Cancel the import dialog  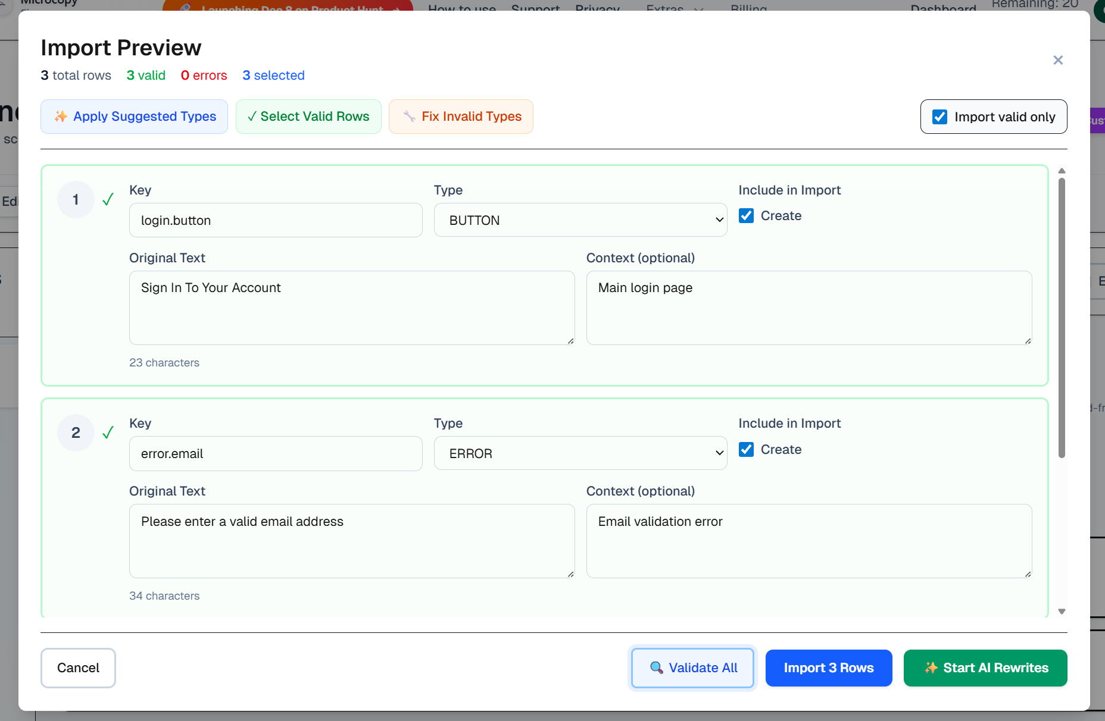(78, 668)
